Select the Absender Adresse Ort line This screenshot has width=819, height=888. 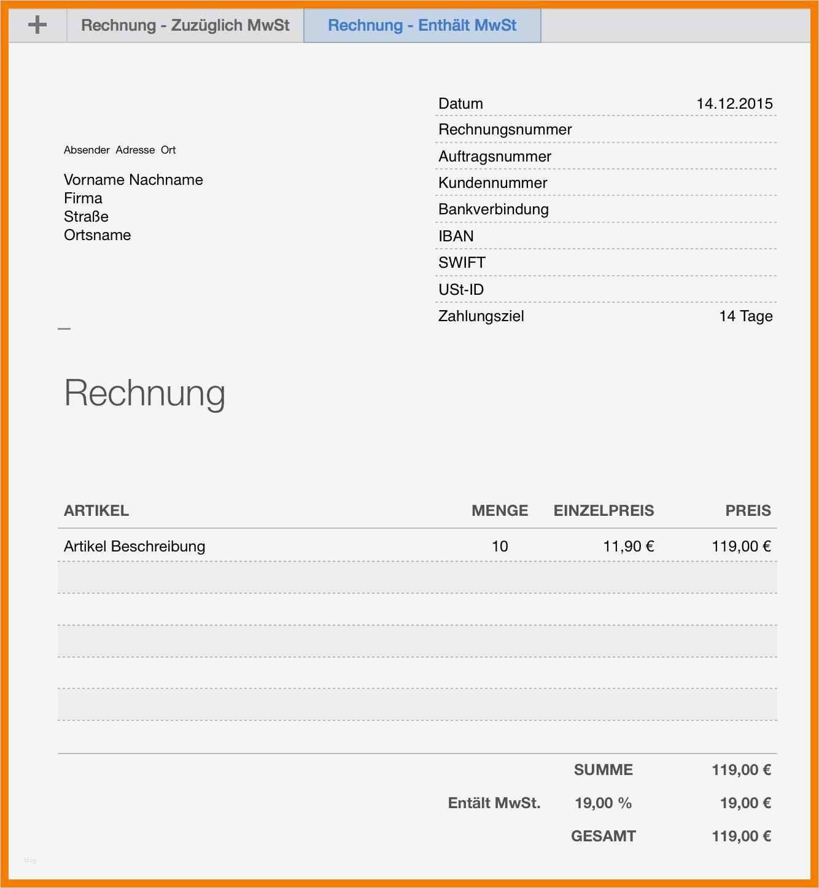(120, 150)
